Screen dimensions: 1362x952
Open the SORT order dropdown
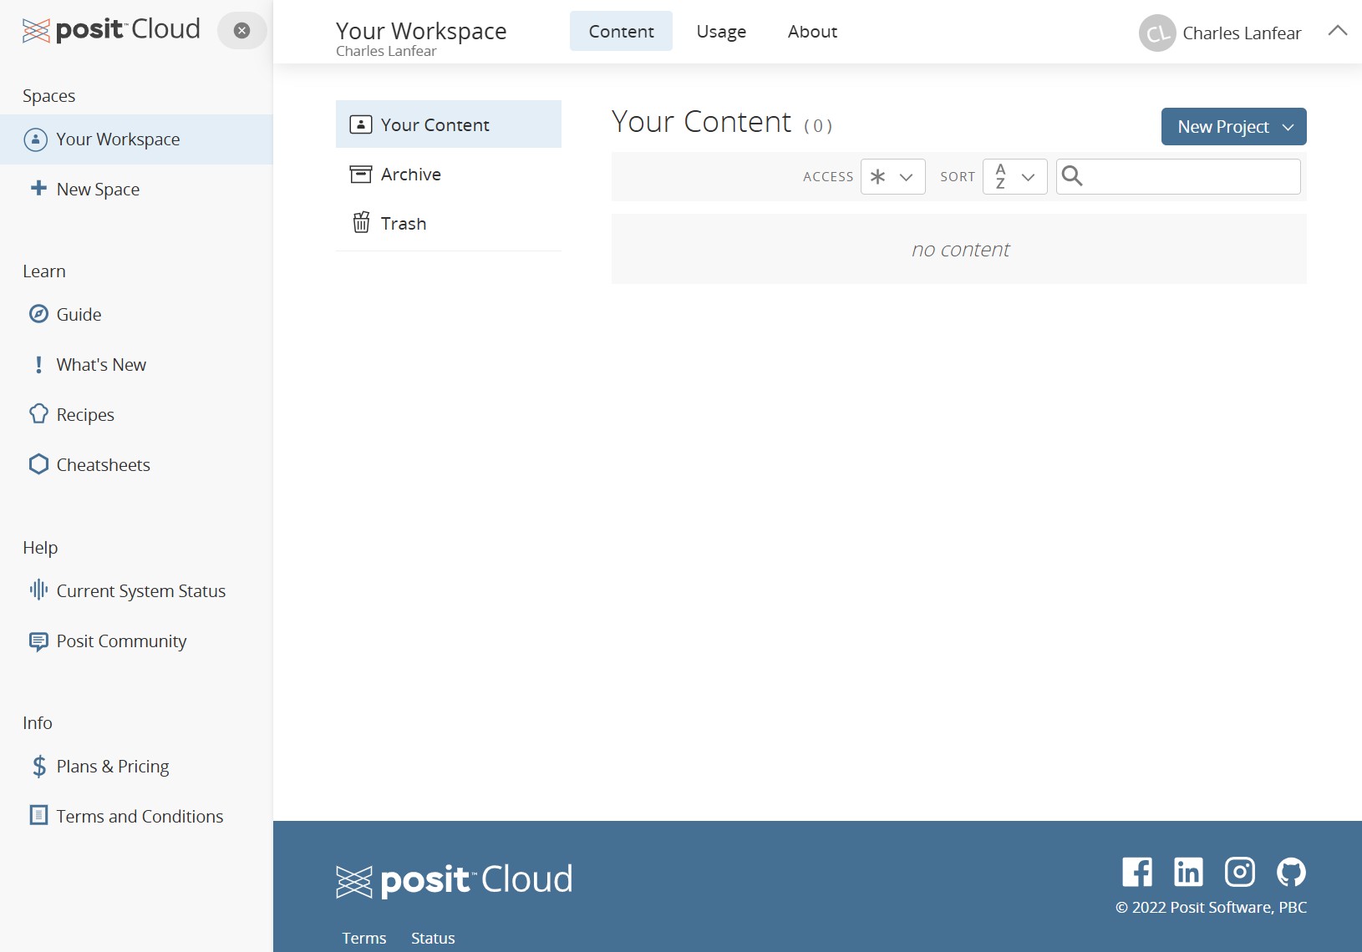click(1014, 177)
